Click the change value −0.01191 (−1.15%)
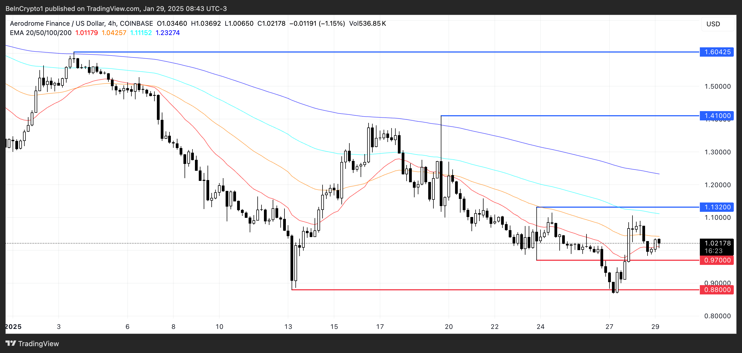This screenshot has height=353, width=742. tap(317, 24)
